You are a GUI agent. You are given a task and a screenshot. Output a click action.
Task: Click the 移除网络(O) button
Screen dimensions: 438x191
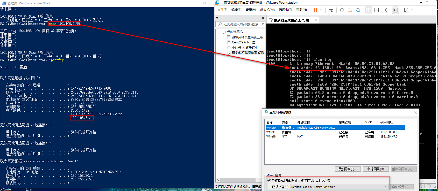pos(376,169)
